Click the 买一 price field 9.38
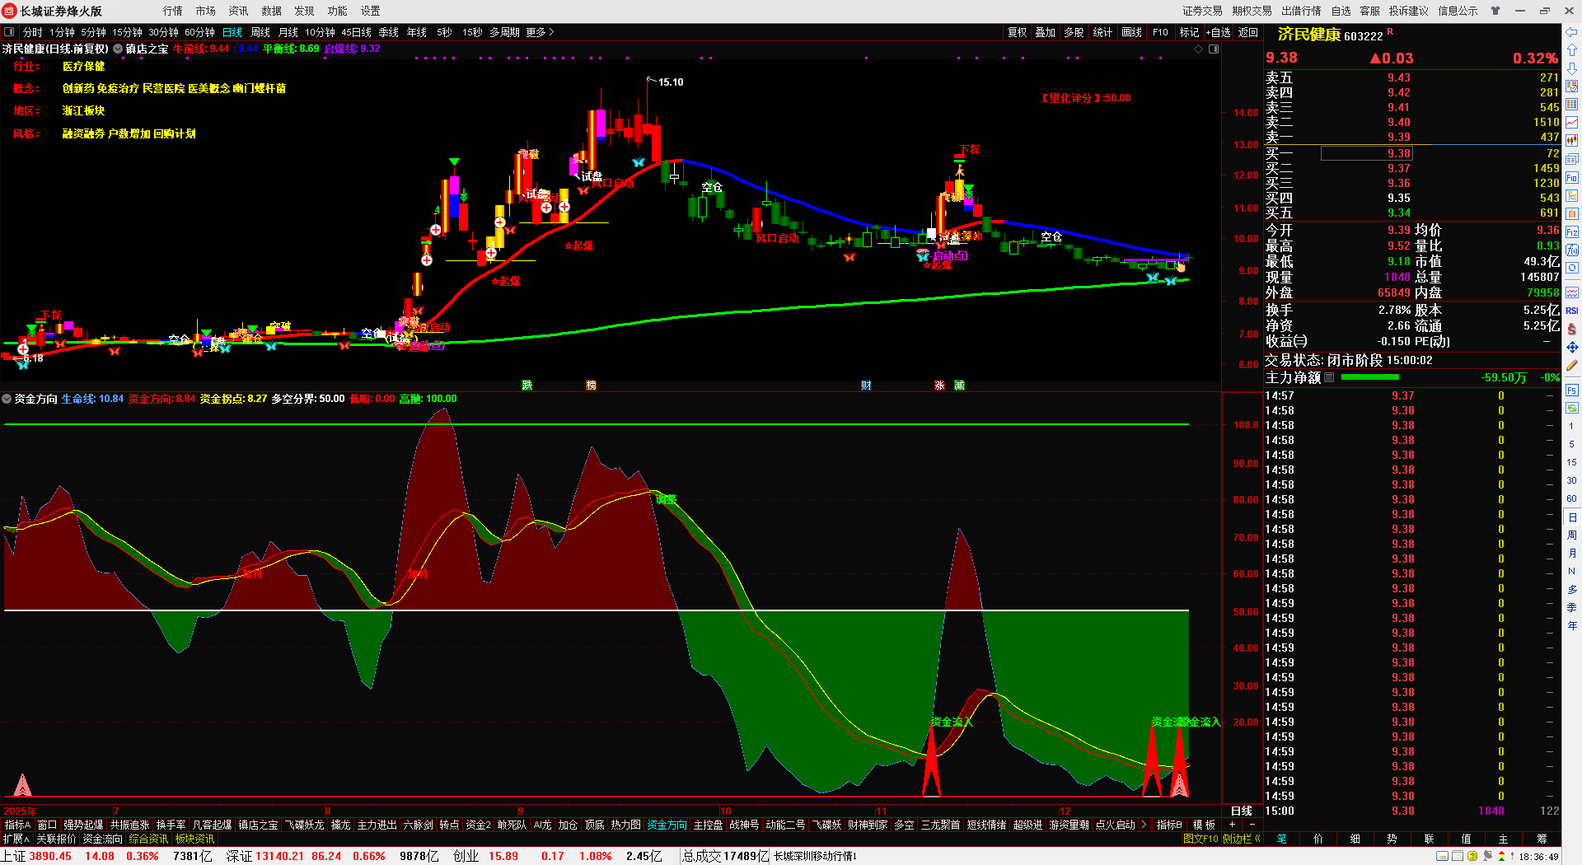This screenshot has height=865, width=1582. tap(1366, 153)
